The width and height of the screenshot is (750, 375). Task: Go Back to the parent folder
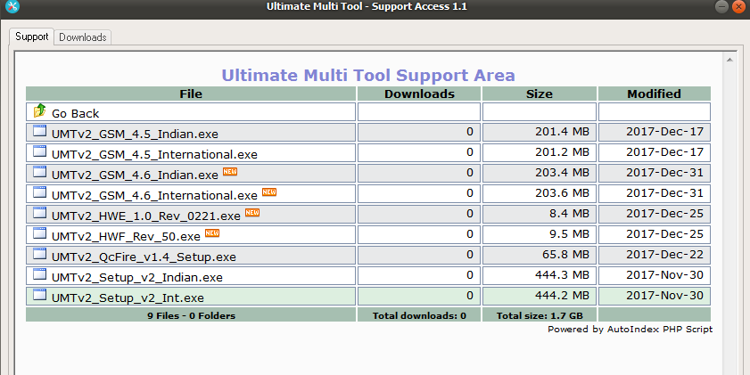[x=76, y=114]
